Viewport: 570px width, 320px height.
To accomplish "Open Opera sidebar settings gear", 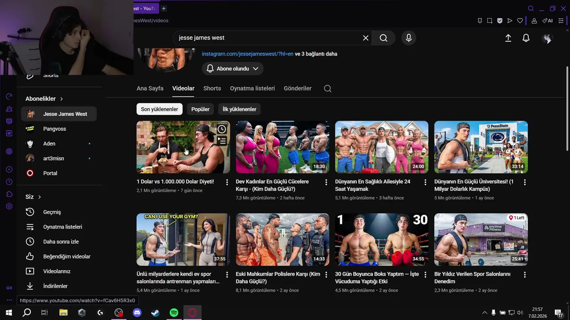I will click(9, 207).
